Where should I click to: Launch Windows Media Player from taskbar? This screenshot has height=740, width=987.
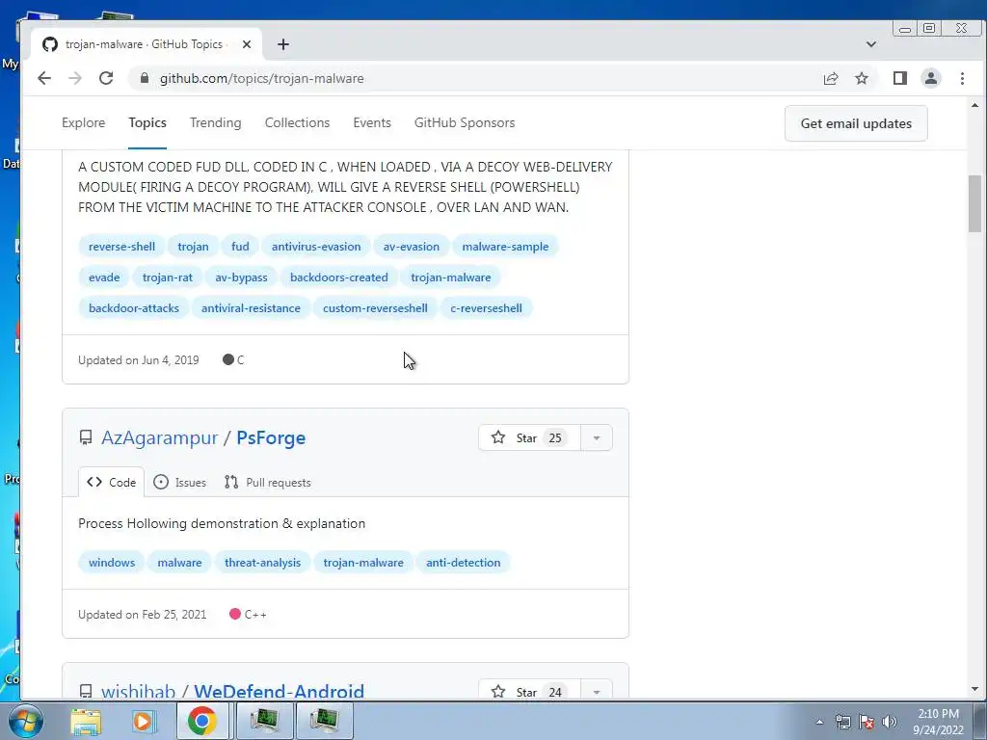(x=144, y=721)
